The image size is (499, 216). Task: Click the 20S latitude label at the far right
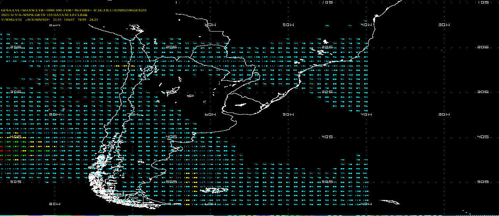pos(483,47)
